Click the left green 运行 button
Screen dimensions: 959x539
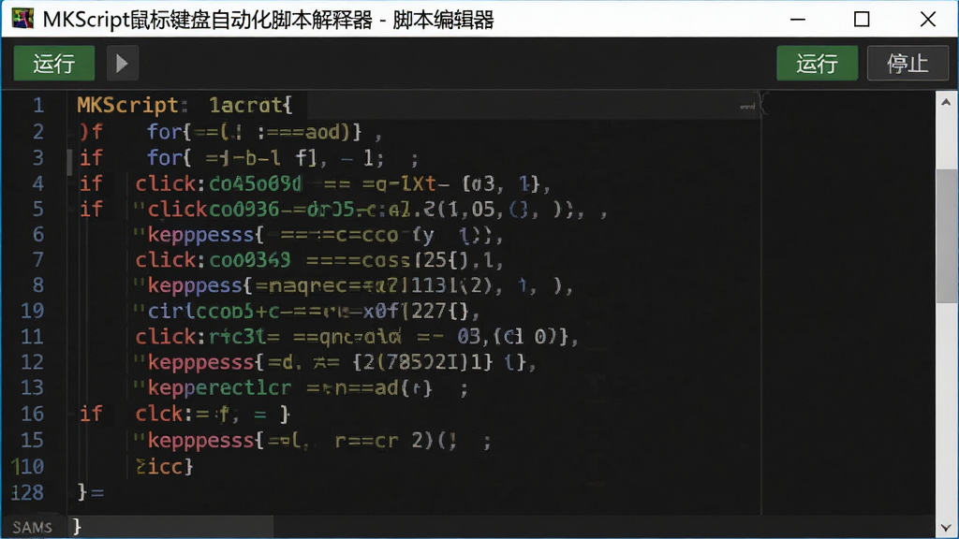pyautogui.click(x=53, y=63)
